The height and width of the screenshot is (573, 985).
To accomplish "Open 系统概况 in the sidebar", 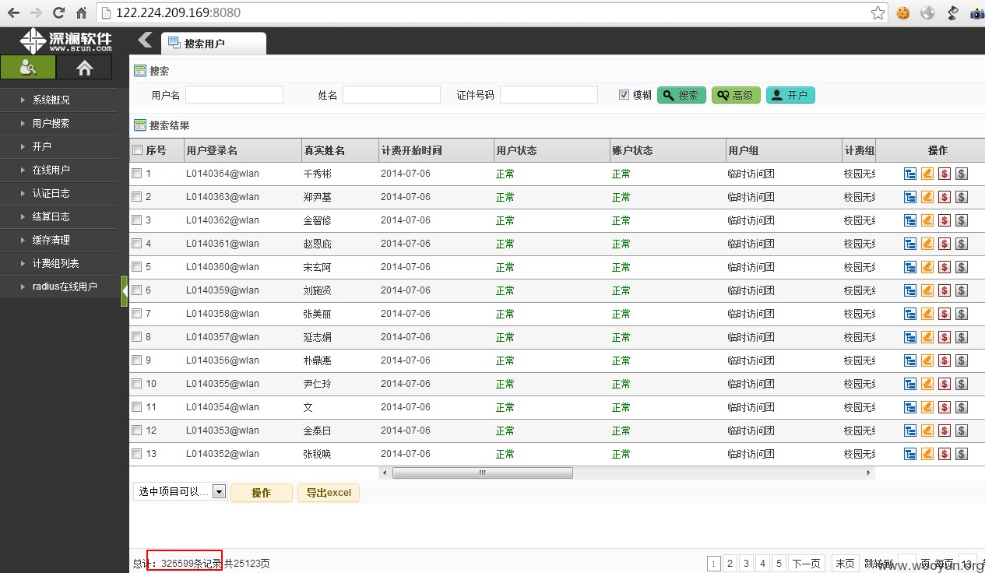I will pos(58,100).
